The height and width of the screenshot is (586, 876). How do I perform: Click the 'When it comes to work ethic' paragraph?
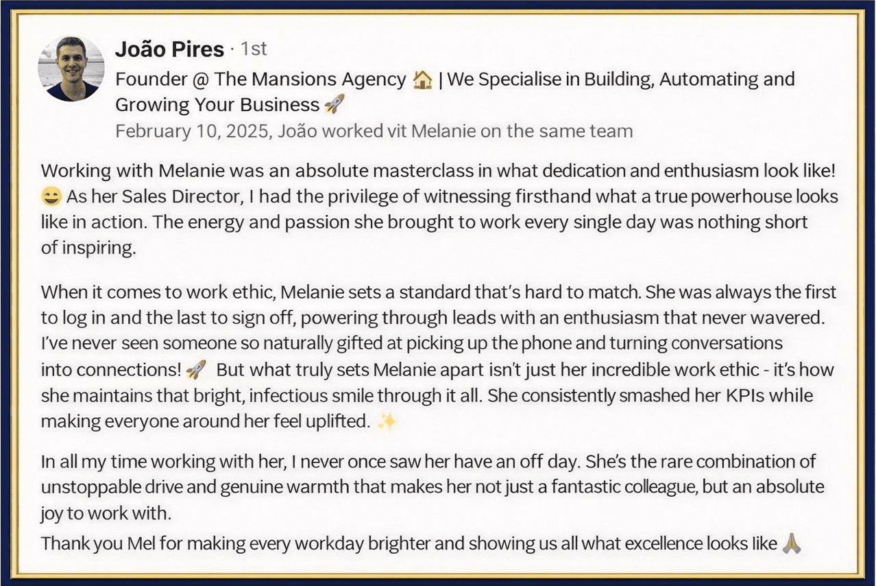coord(439,357)
